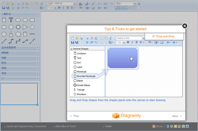
Task: Pick the Triangle shape from general shapes
Action: [25, 27]
